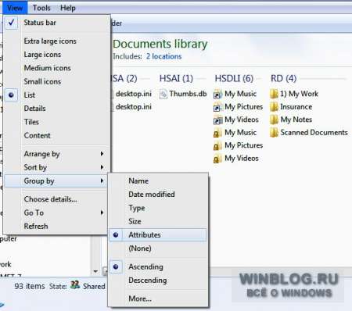Switch to Tiles view

click(x=56, y=122)
